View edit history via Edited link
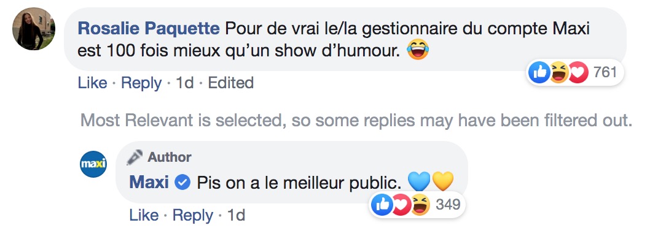This screenshot has height=239, width=666. click(230, 83)
